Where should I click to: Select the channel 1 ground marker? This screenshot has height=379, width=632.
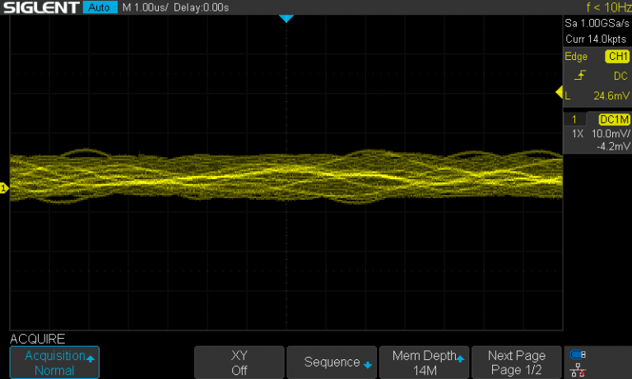pyautogui.click(x=4, y=189)
